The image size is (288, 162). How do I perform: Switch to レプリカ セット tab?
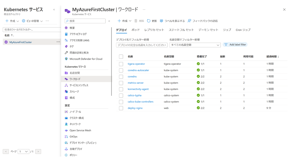154,30
